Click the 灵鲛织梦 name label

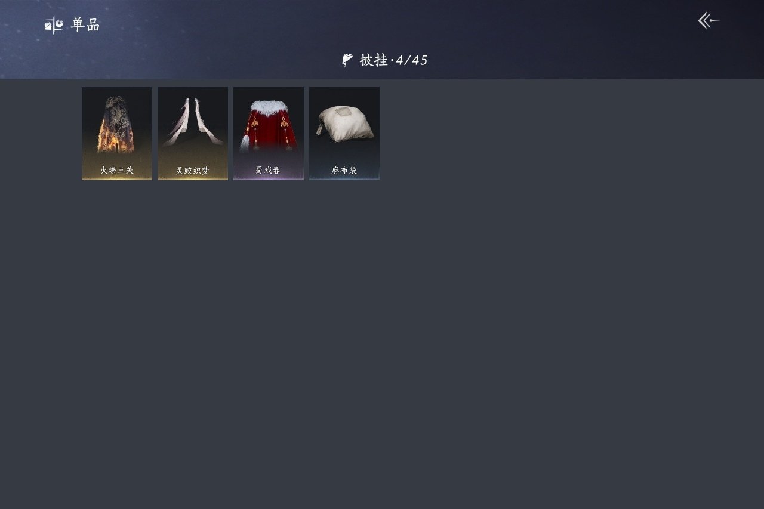pyautogui.click(x=193, y=171)
